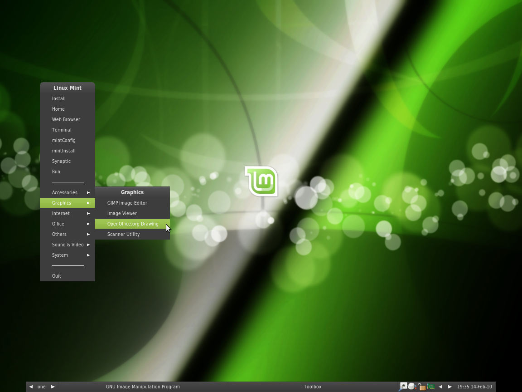Expand the Office submenu arrow
The width and height of the screenshot is (522, 392).
(x=88, y=224)
